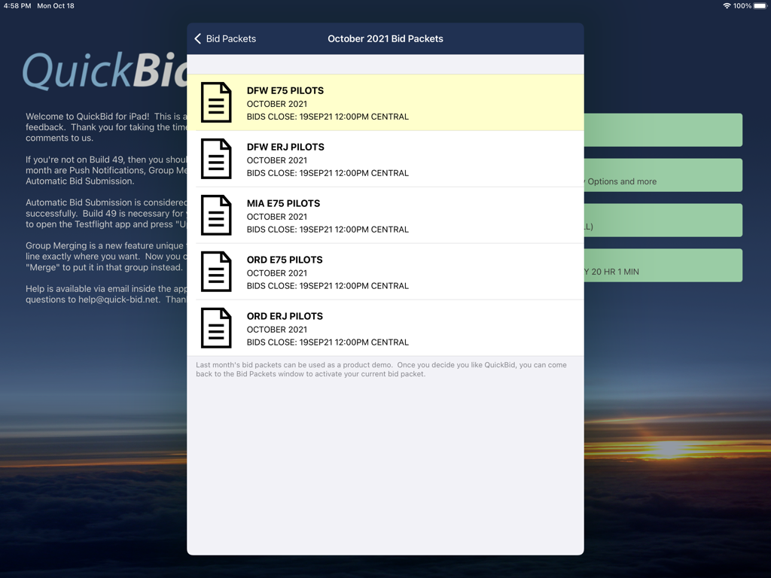Tap the DFW E75 PILOTS document icon
The height and width of the screenshot is (578, 771).
pyautogui.click(x=216, y=102)
